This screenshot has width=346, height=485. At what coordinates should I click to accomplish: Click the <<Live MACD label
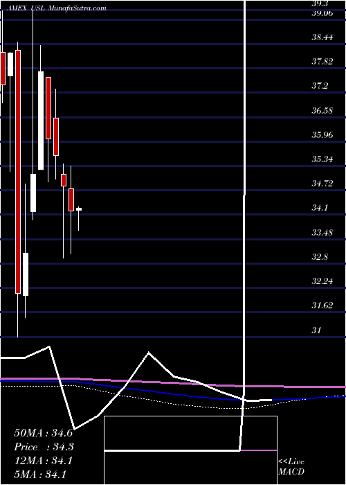pyautogui.click(x=291, y=467)
